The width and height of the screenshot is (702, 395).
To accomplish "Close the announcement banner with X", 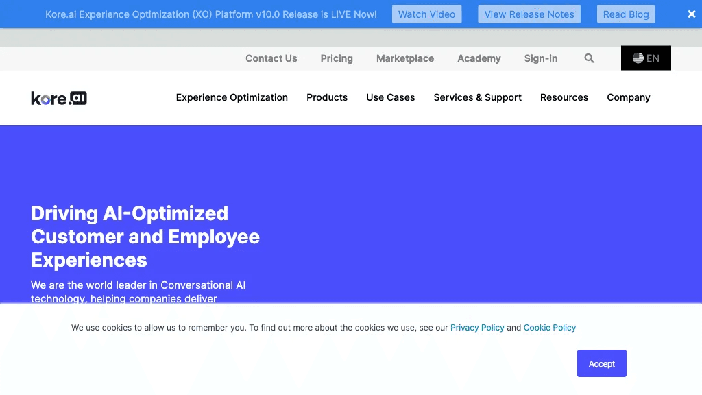I will tap(691, 14).
